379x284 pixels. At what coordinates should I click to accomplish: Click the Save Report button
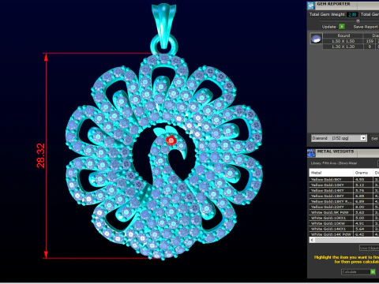click(x=366, y=27)
